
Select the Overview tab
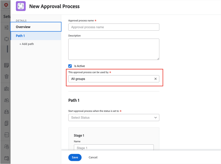click(36, 27)
